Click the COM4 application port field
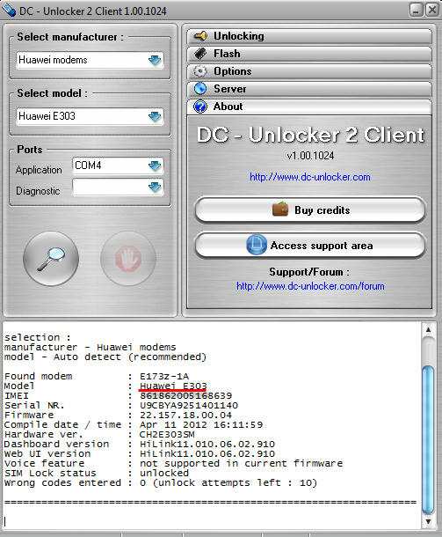This screenshot has height=537, width=442. (118, 166)
